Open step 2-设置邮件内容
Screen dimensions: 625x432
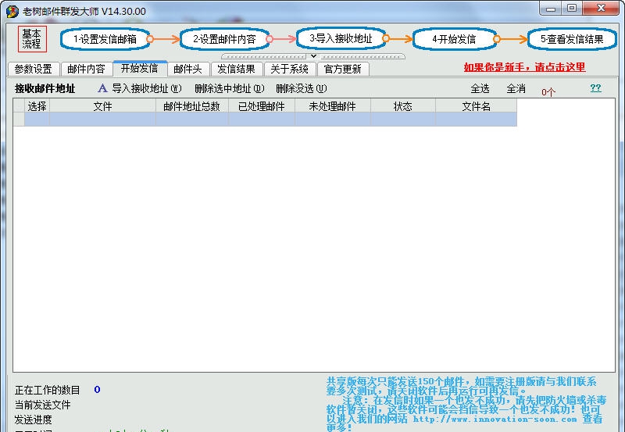pos(224,39)
